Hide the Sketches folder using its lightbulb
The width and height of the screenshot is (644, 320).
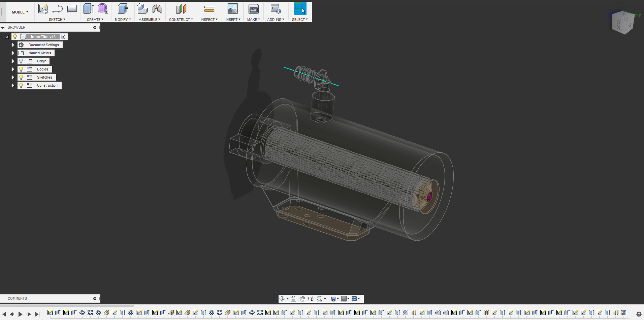point(21,77)
